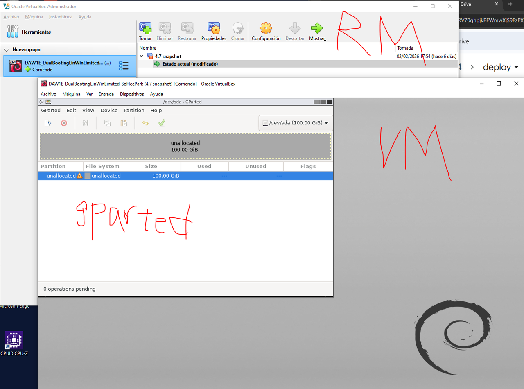Open the Dispositivos menu of the VM window
This screenshot has width=524, height=389.
pyautogui.click(x=131, y=94)
